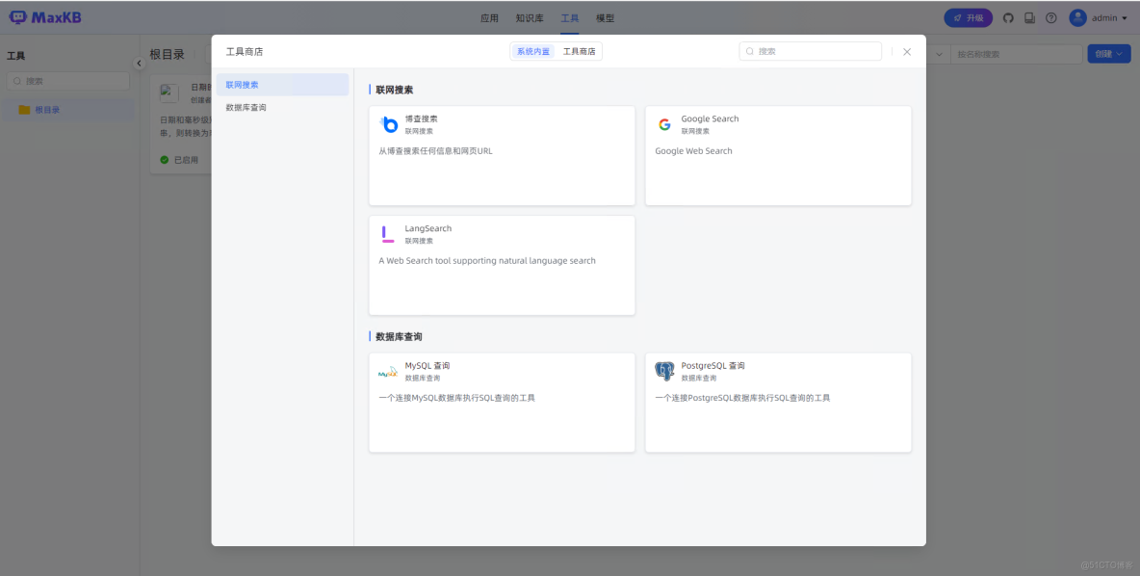Select the 博查搜索 tool icon

coord(390,122)
